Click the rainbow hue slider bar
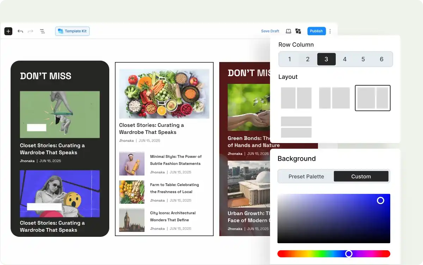The image size is (423, 265). point(317,254)
